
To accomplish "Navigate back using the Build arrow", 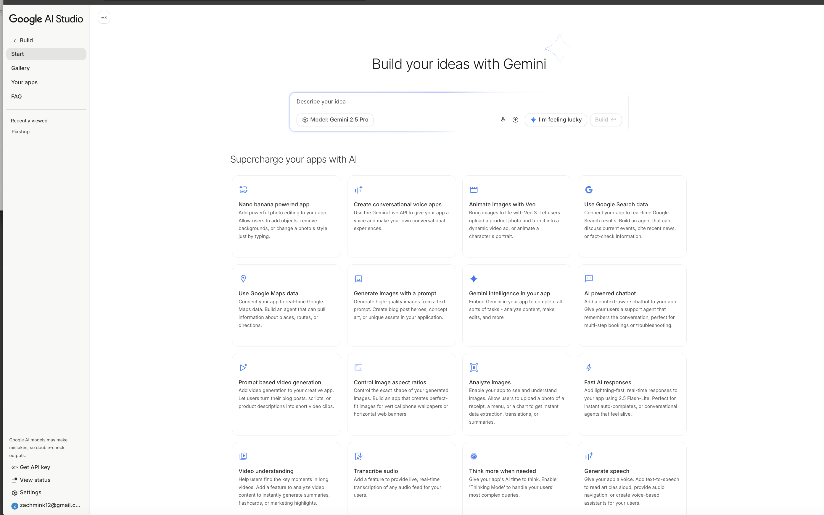I will [14, 40].
